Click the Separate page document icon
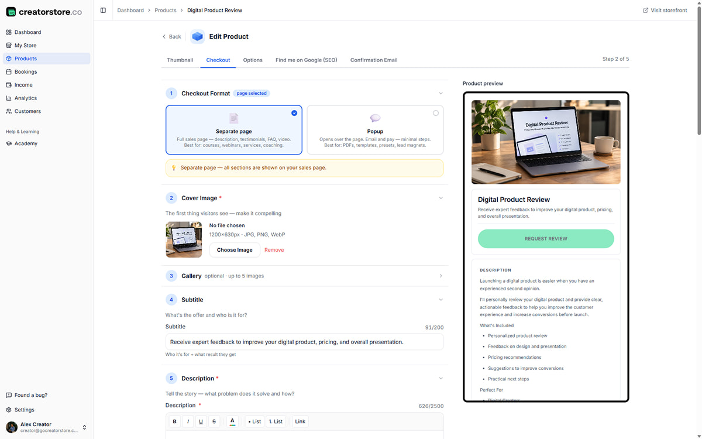This screenshot has height=439, width=702. tap(233, 118)
